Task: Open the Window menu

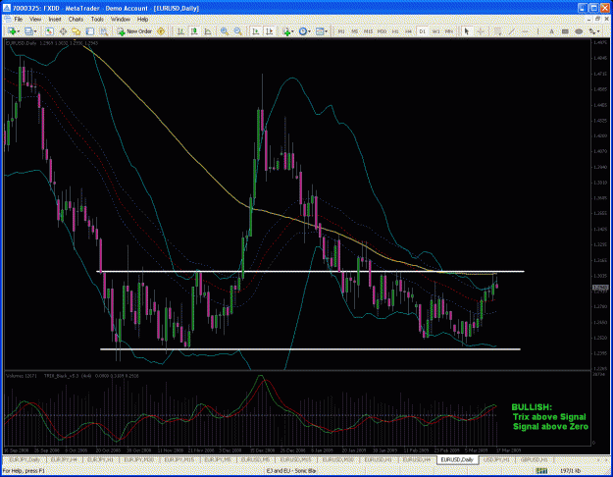Action: point(121,20)
